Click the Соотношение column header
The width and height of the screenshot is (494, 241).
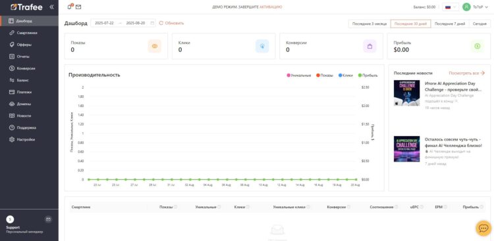pos(381,207)
